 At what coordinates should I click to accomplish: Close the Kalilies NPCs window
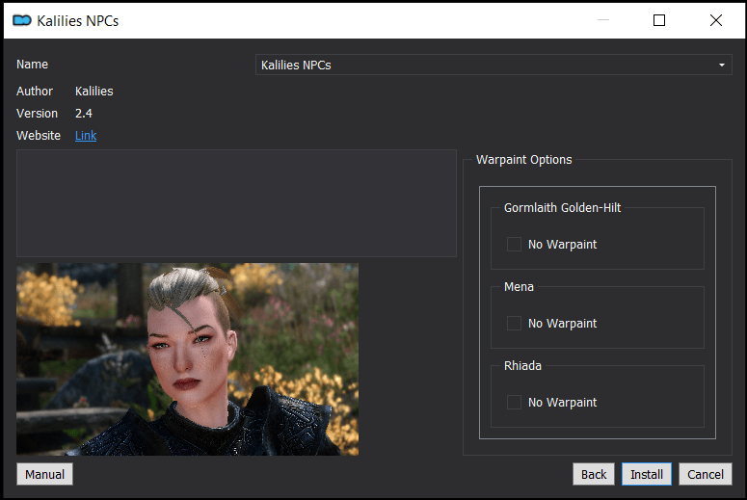(x=715, y=20)
